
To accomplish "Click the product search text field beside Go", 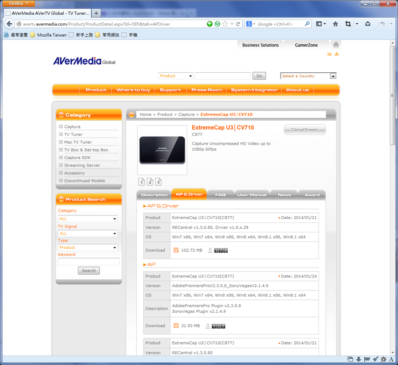I will tap(223, 76).
